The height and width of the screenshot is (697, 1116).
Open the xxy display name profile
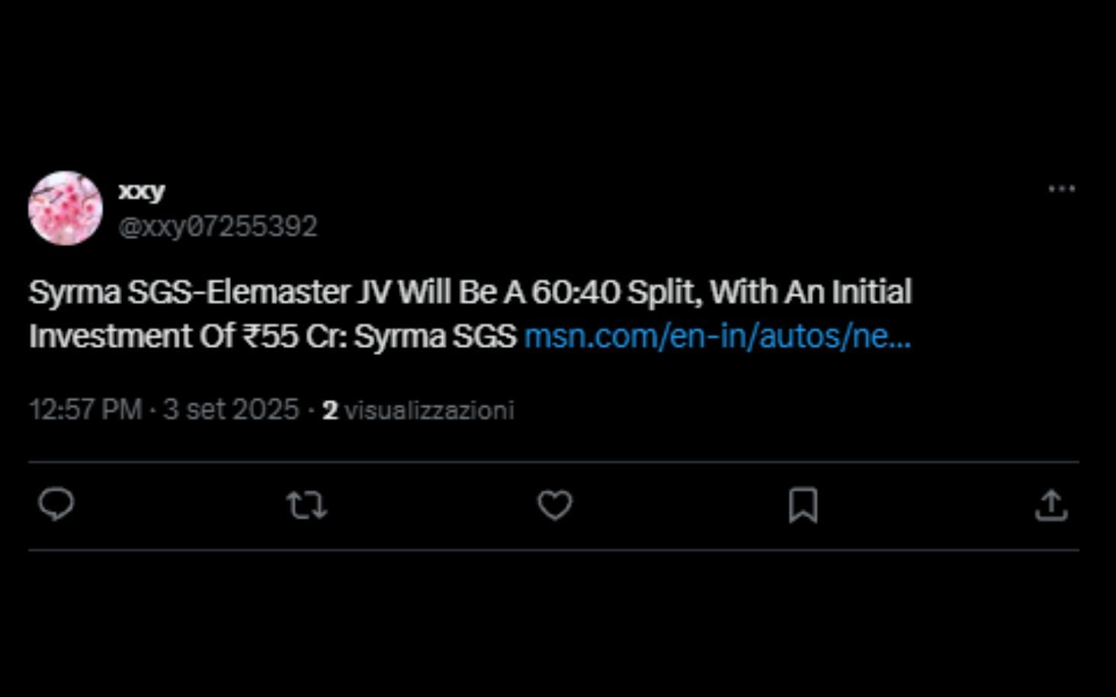point(142,190)
